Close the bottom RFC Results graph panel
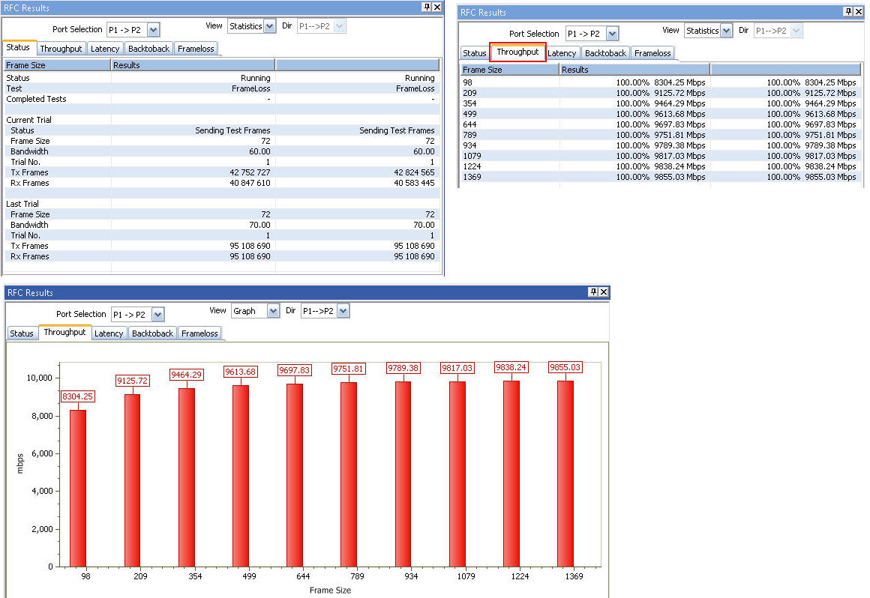The image size is (870, 598). click(x=604, y=292)
